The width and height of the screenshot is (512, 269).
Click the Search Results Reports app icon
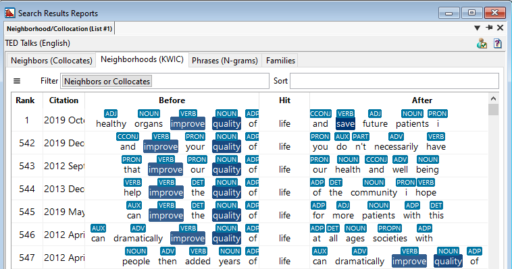[10, 13]
